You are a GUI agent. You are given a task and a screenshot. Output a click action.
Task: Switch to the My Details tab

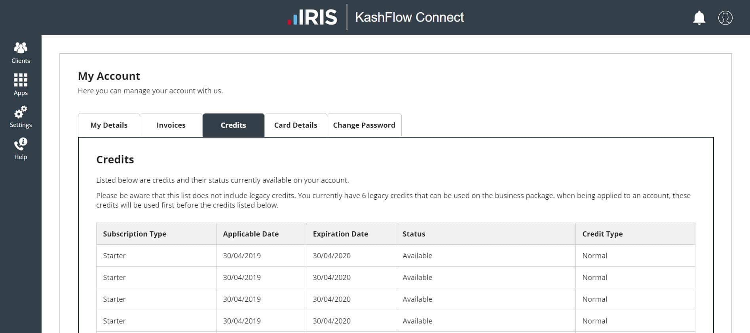109,125
